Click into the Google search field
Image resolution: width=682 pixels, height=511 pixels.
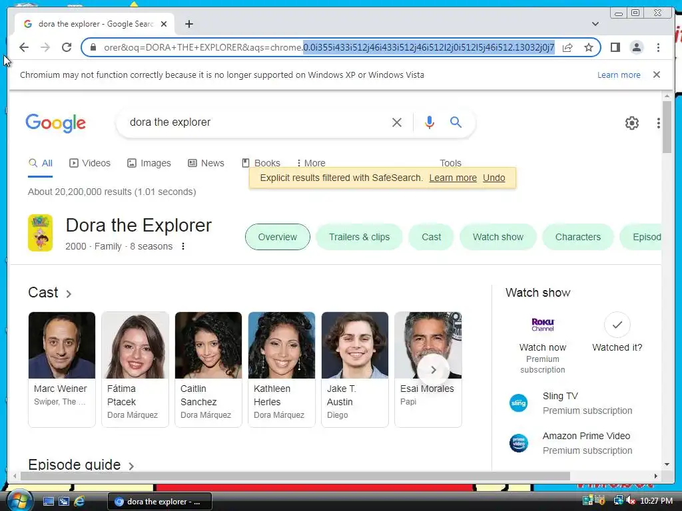click(256, 122)
